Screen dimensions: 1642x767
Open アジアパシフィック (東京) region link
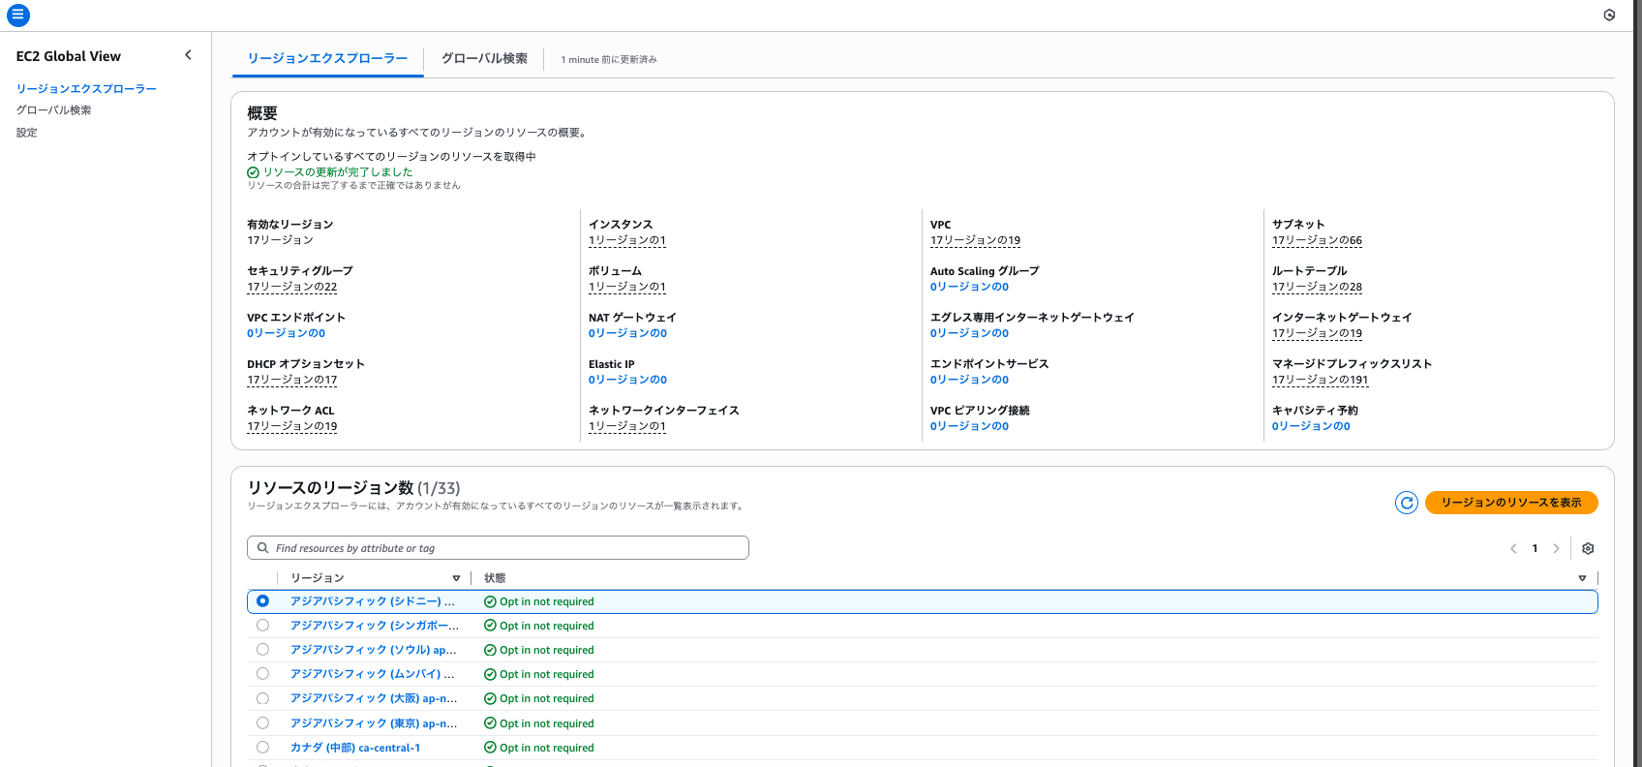[374, 723]
